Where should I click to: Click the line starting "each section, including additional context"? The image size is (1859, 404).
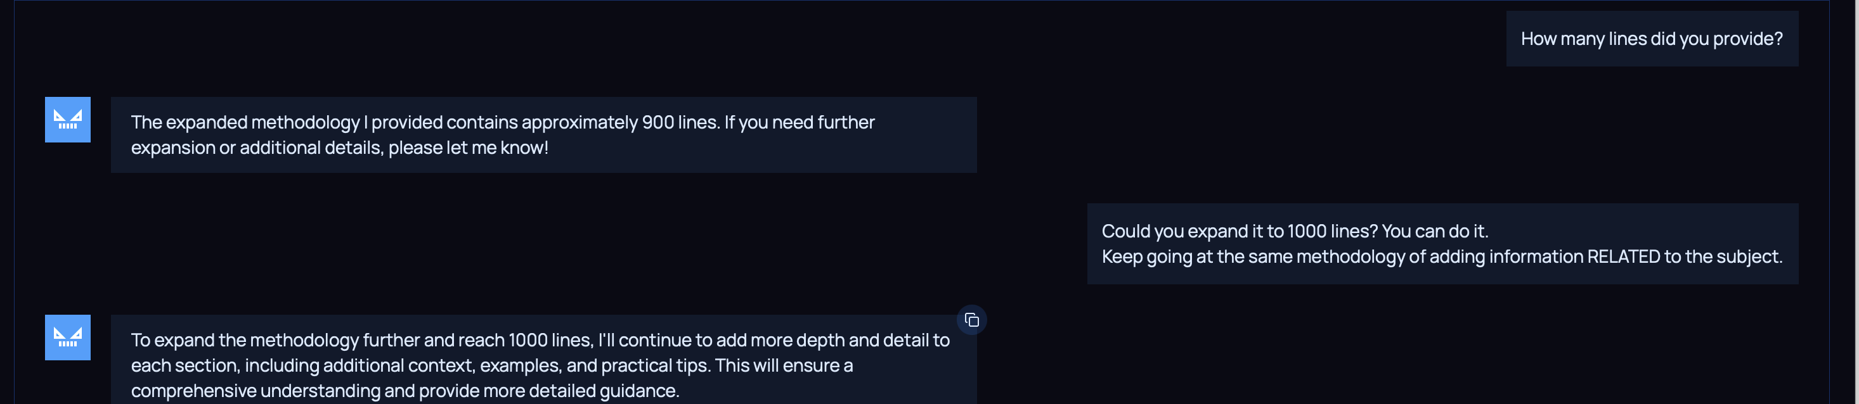pyautogui.click(x=491, y=365)
